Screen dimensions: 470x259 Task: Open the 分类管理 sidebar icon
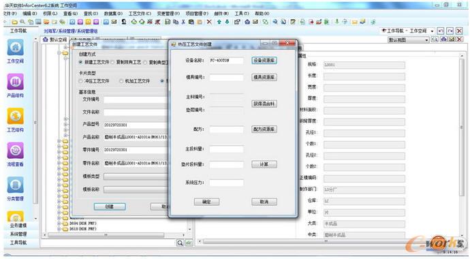pyautogui.click(x=15, y=185)
